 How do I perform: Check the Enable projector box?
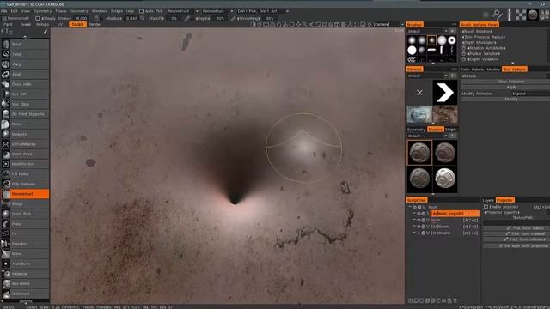click(486, 207)
